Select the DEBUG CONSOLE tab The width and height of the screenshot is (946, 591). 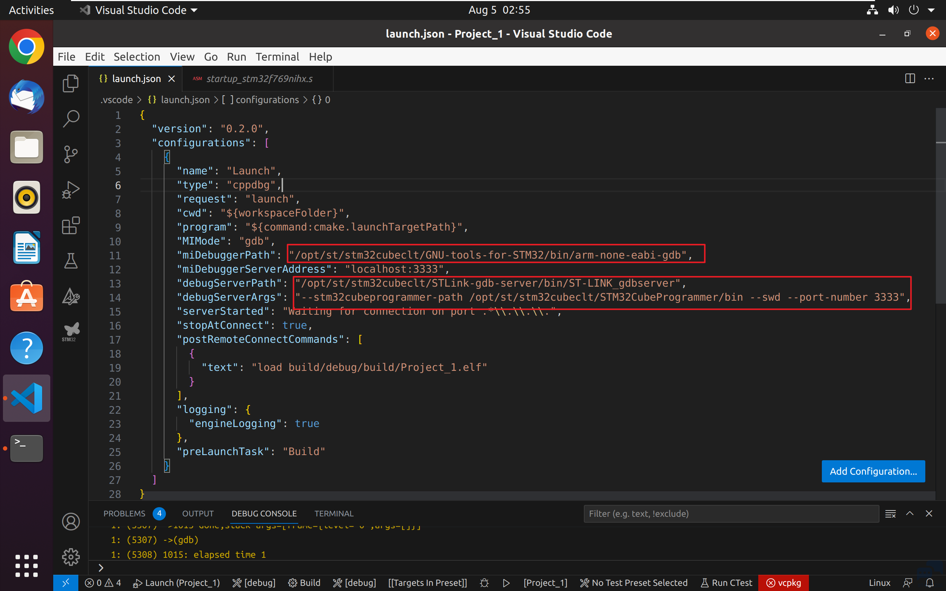(x=264, y=513)
